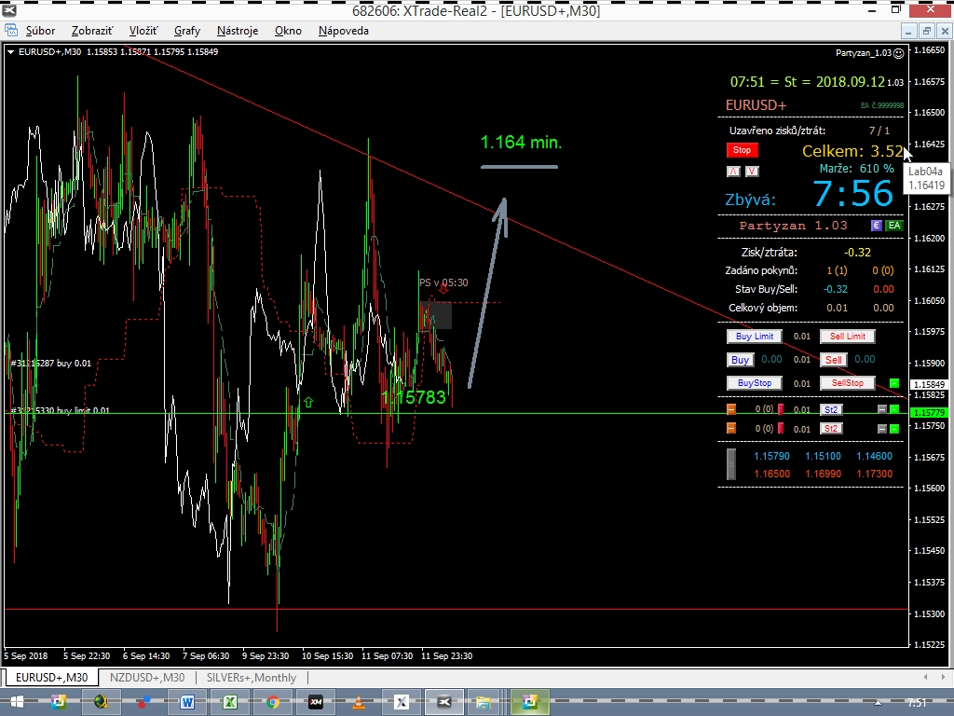Image resolution: width=954 pixels, height=716 pixels.
Task: Click the '#31215287 buy 0.01' order label
Action: tap(51, 364)
